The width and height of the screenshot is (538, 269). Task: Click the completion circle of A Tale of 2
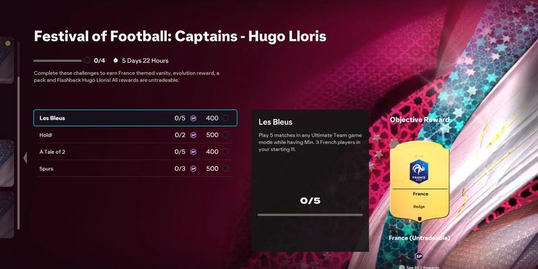click(x=225, y=152)
